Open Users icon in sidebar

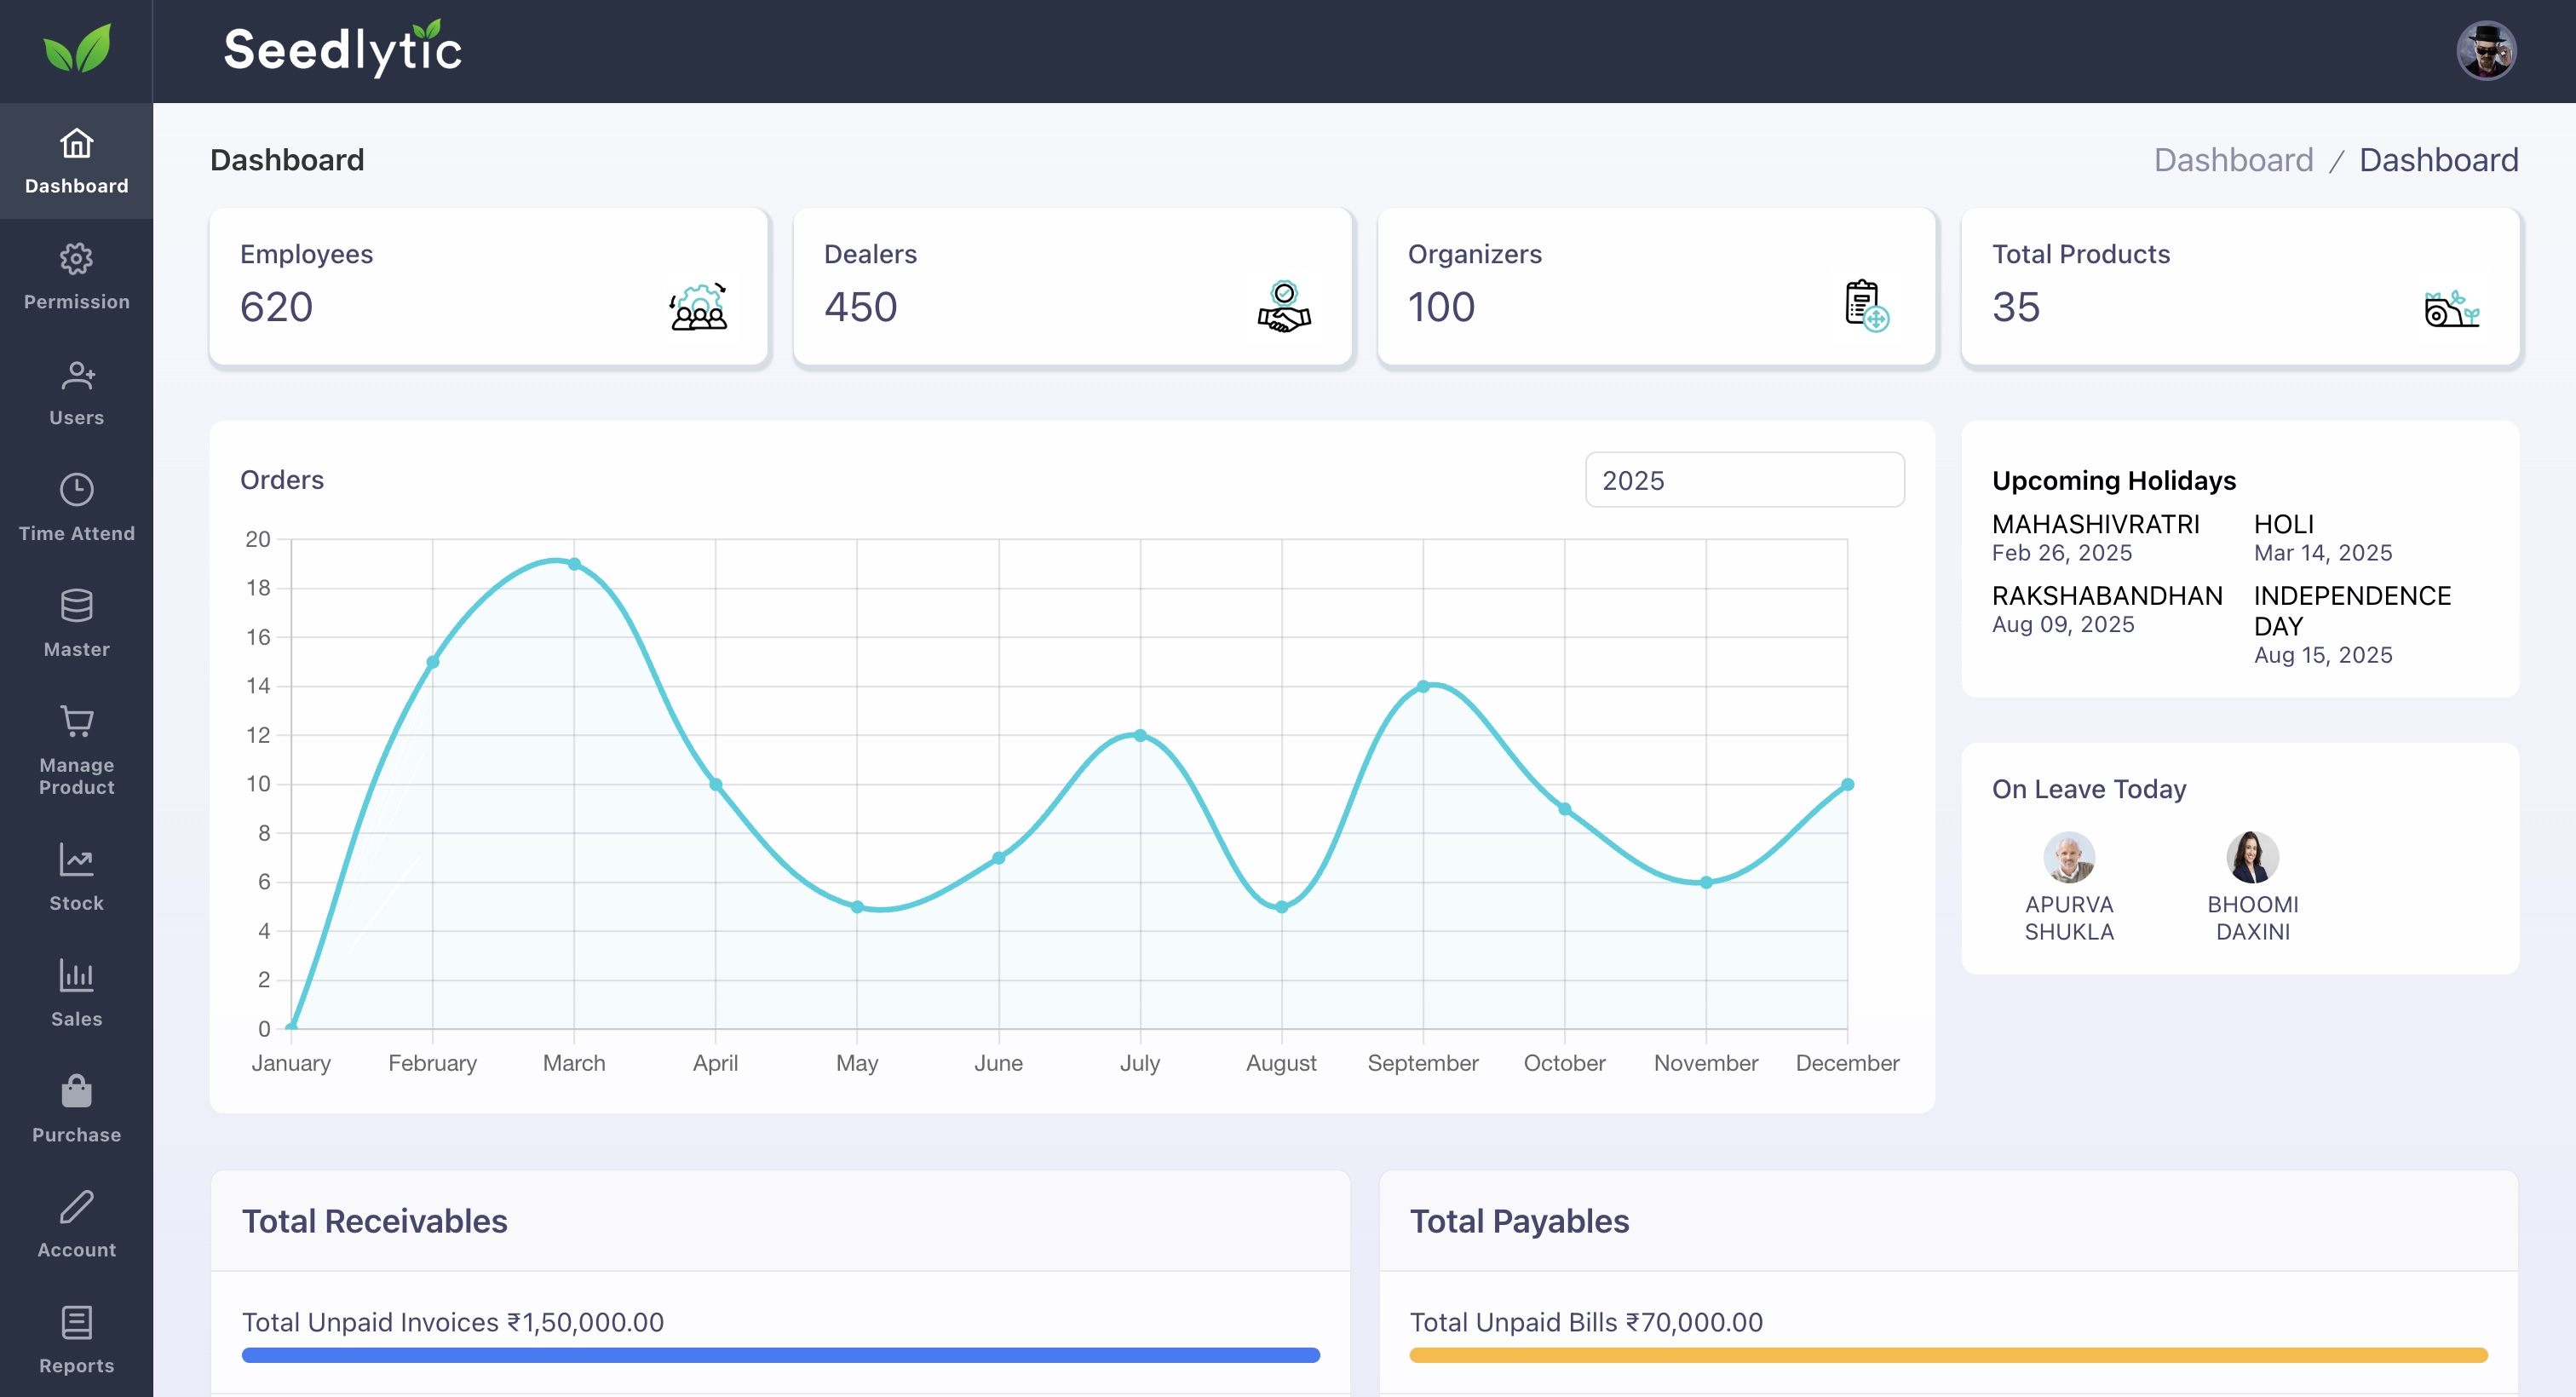[x=77, y=375]
